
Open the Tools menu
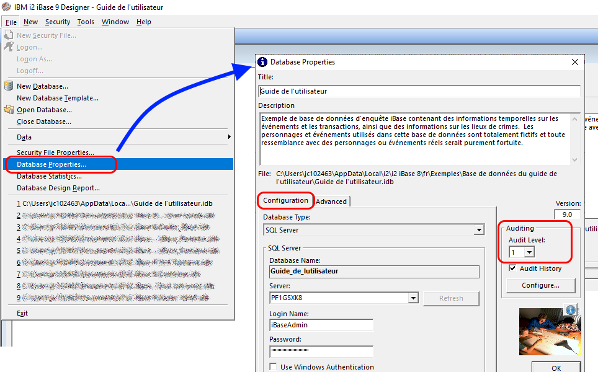point(86,22)
